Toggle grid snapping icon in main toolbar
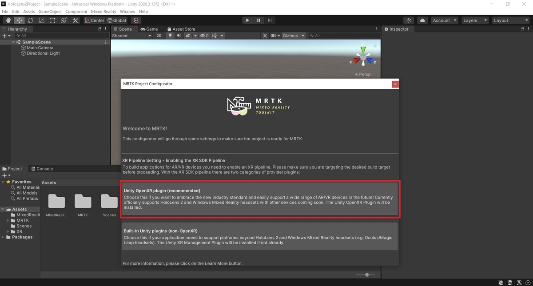 tap(136, 20)
